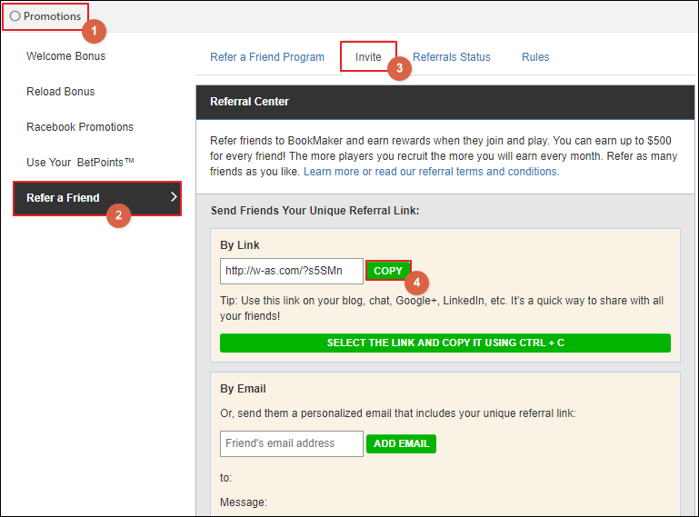Click the green COPY button
This screenshot has height=517, width=699.
[x=388, y=271]
